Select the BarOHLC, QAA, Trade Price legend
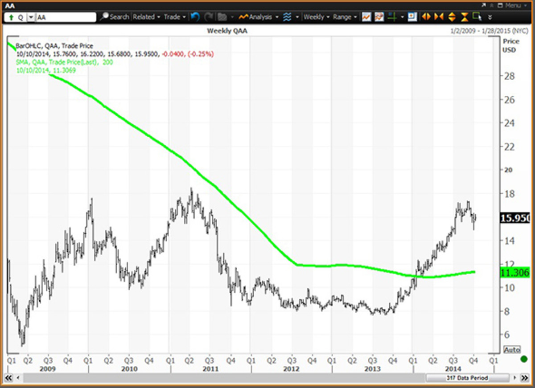Viewport: 535px width, 388px height. [x=54, y=45]
